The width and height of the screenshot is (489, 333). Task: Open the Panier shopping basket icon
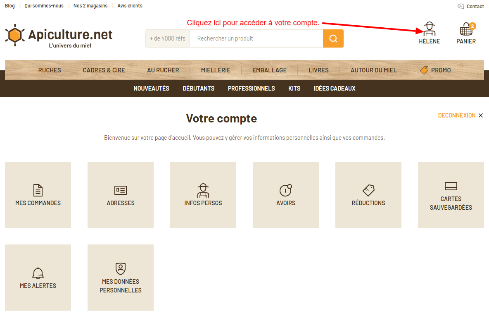(x=466, y=30)
